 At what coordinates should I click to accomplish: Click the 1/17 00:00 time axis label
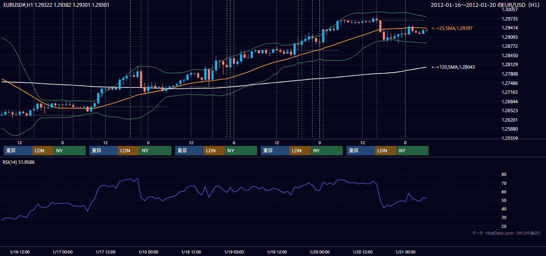tap(62, 252)
